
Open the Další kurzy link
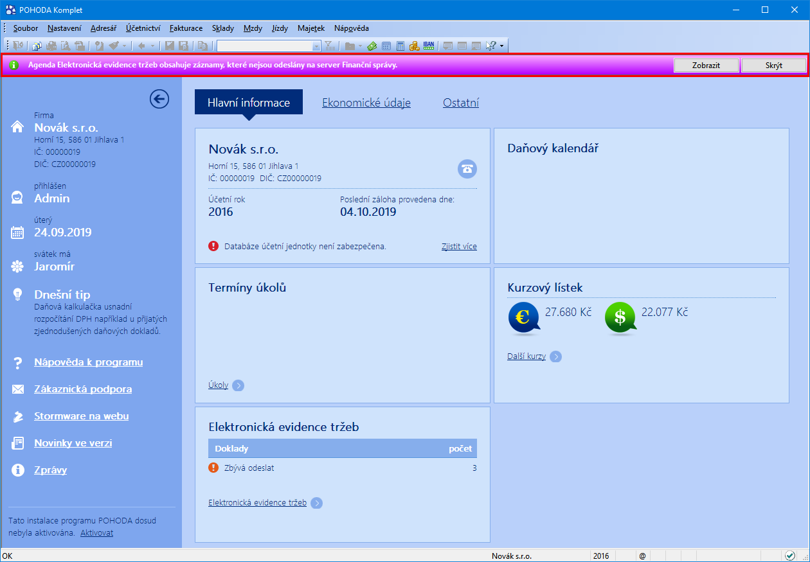(526, 356)
